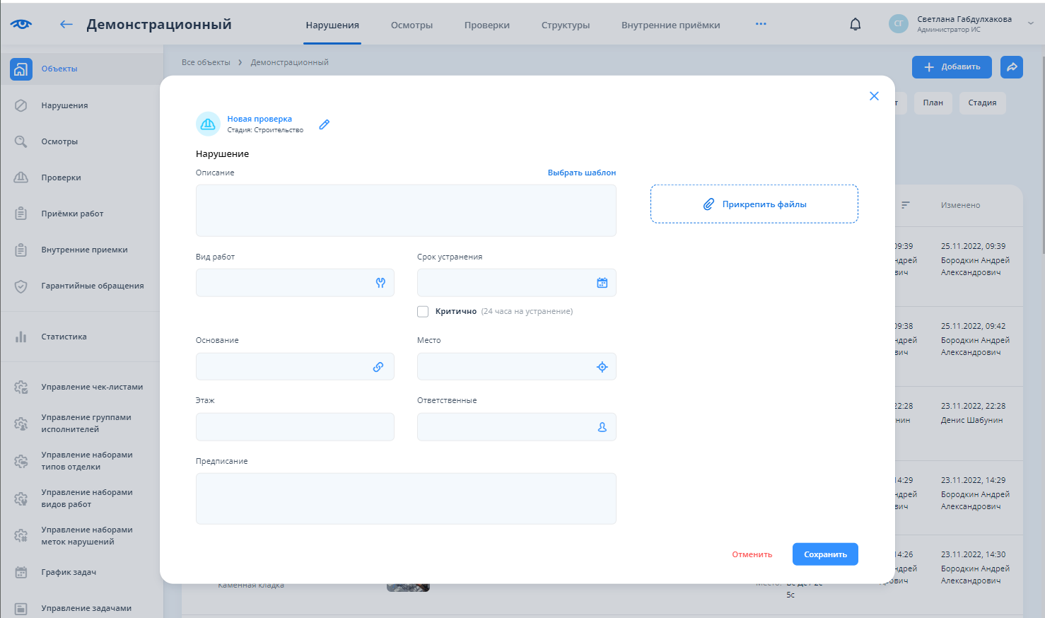The height and width of the screenshot is (618, 1045).
Task: Click the Прикрепить файлы upload area
Action: point(754,204)
